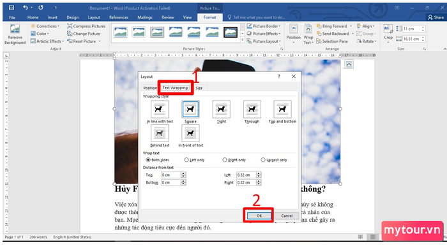Click Change Picture icon
The width and height of the screenshot is (447, 246).
[84, 34]
